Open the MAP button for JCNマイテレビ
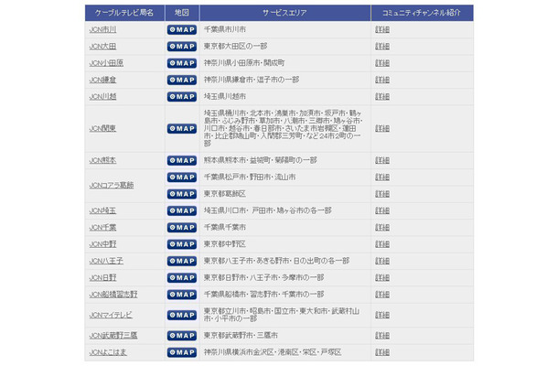This screenshot has height=366, width=558. [x=181, y=315]
